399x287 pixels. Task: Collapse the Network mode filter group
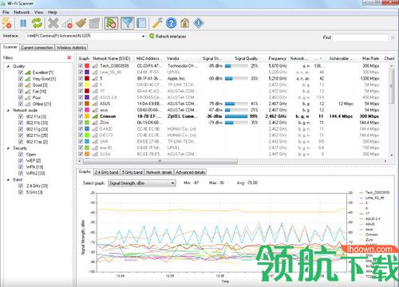8,110
